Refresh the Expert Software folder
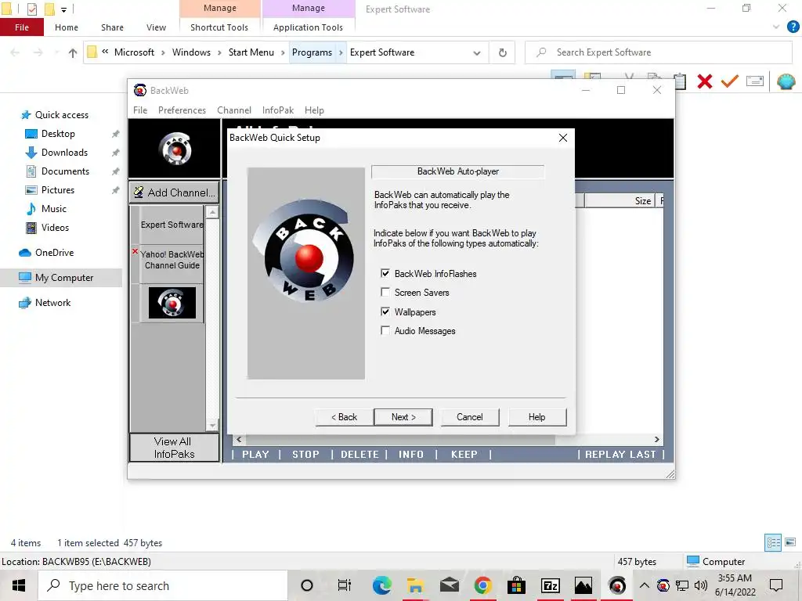Viewport: 802px width, 601px height. [x=502, y=52]
